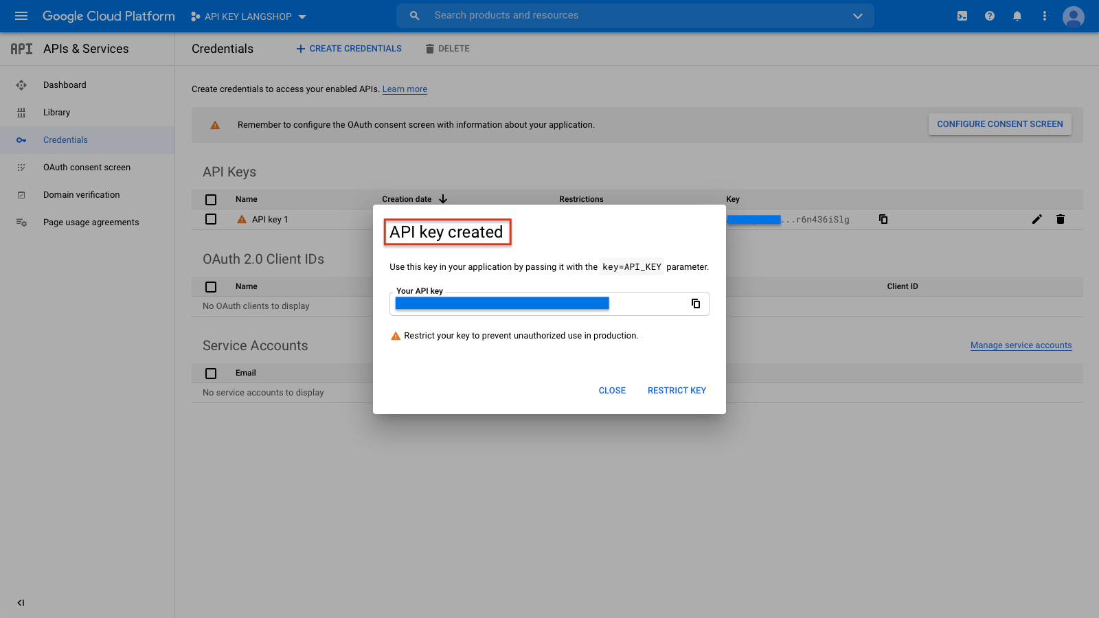This screenshot has width=1099, height=618.
Task: Open Manage service accounts link
Action: point(1021,345)
